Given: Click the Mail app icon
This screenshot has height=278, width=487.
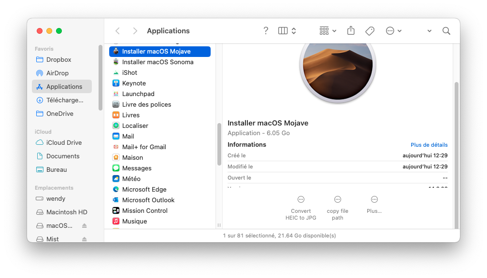Looking at the screenshot, I should pos(116,136).
